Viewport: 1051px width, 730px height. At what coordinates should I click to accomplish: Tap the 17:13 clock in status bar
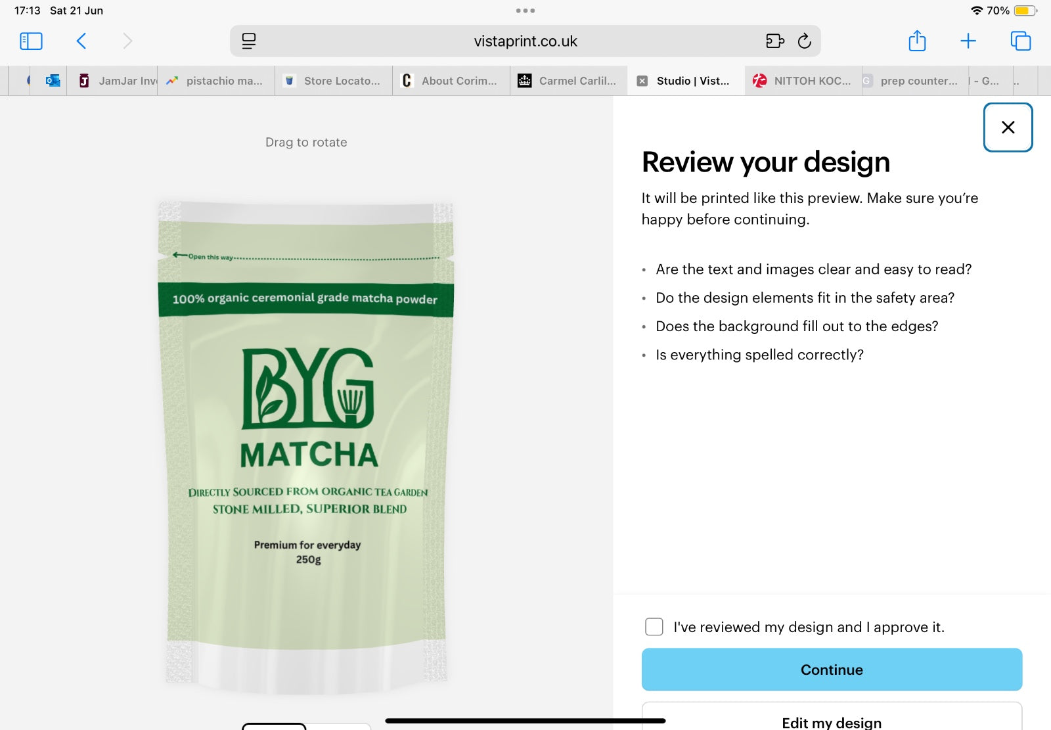click(x=27, y=11)
